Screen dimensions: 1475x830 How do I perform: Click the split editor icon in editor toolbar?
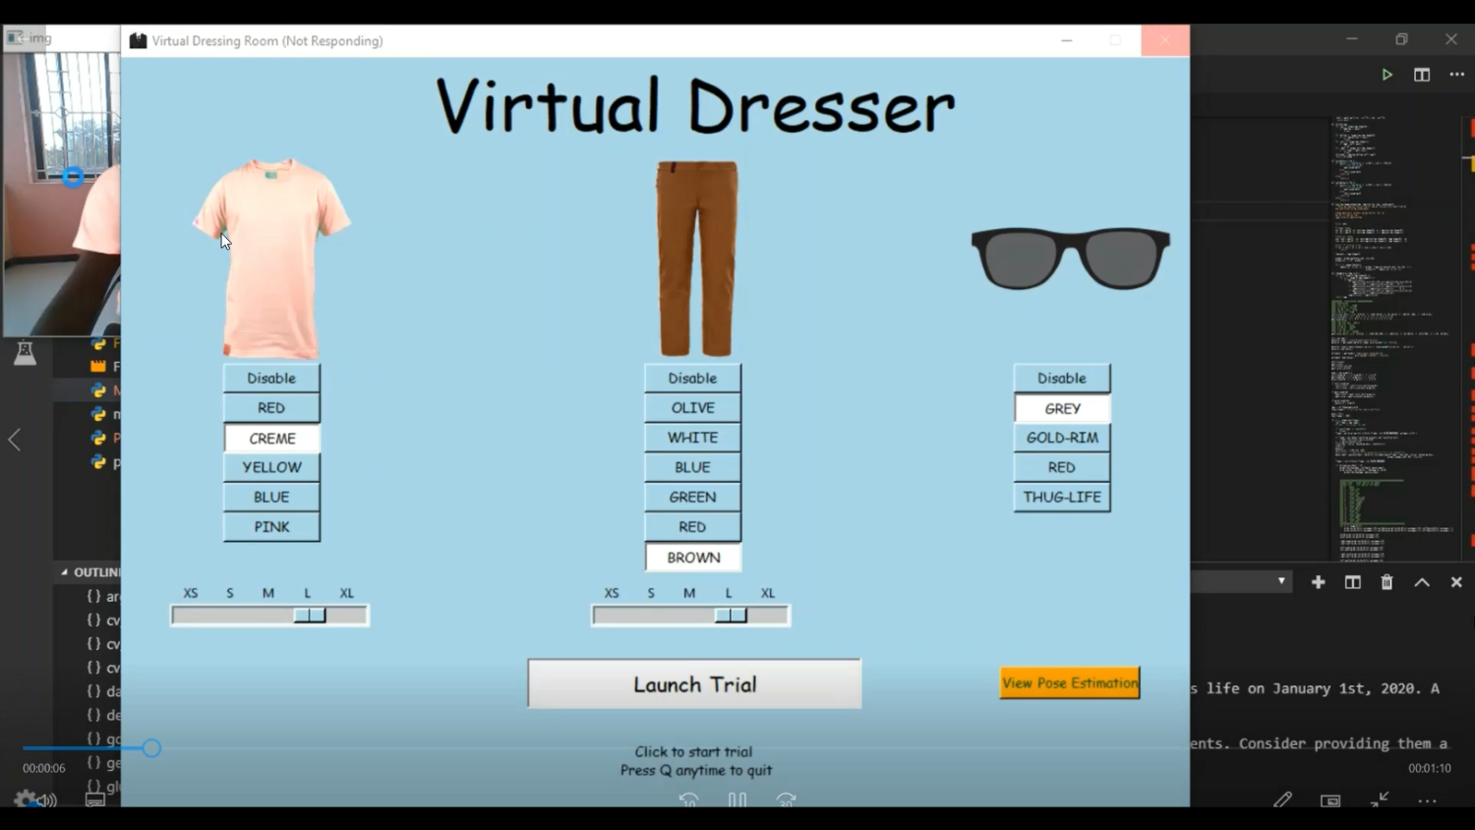coord(1422,75)
